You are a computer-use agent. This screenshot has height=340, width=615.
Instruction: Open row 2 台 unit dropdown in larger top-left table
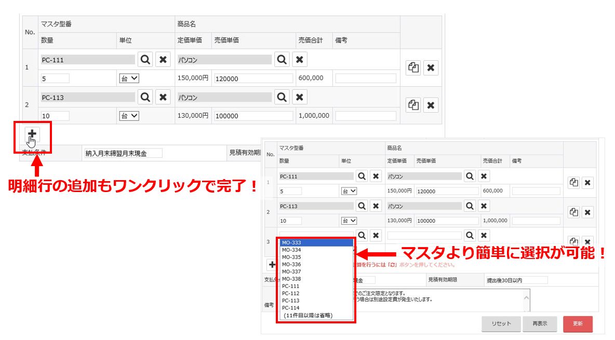[129, 116]
